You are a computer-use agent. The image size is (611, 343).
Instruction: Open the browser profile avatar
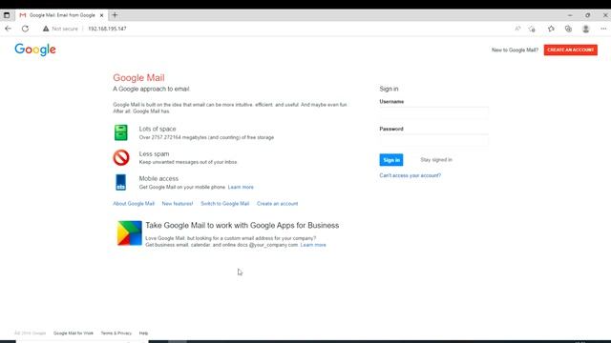585,29
